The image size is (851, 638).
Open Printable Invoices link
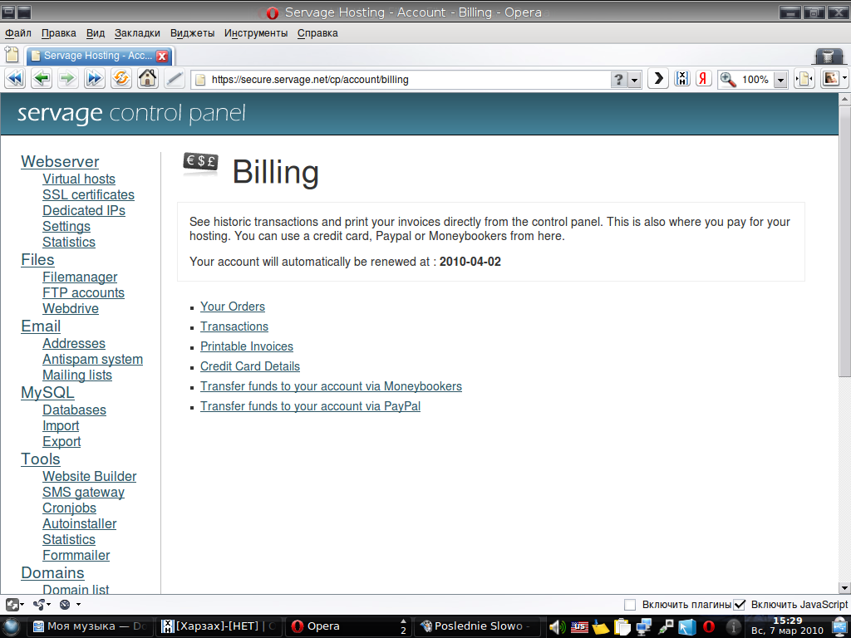pos(246,346)
